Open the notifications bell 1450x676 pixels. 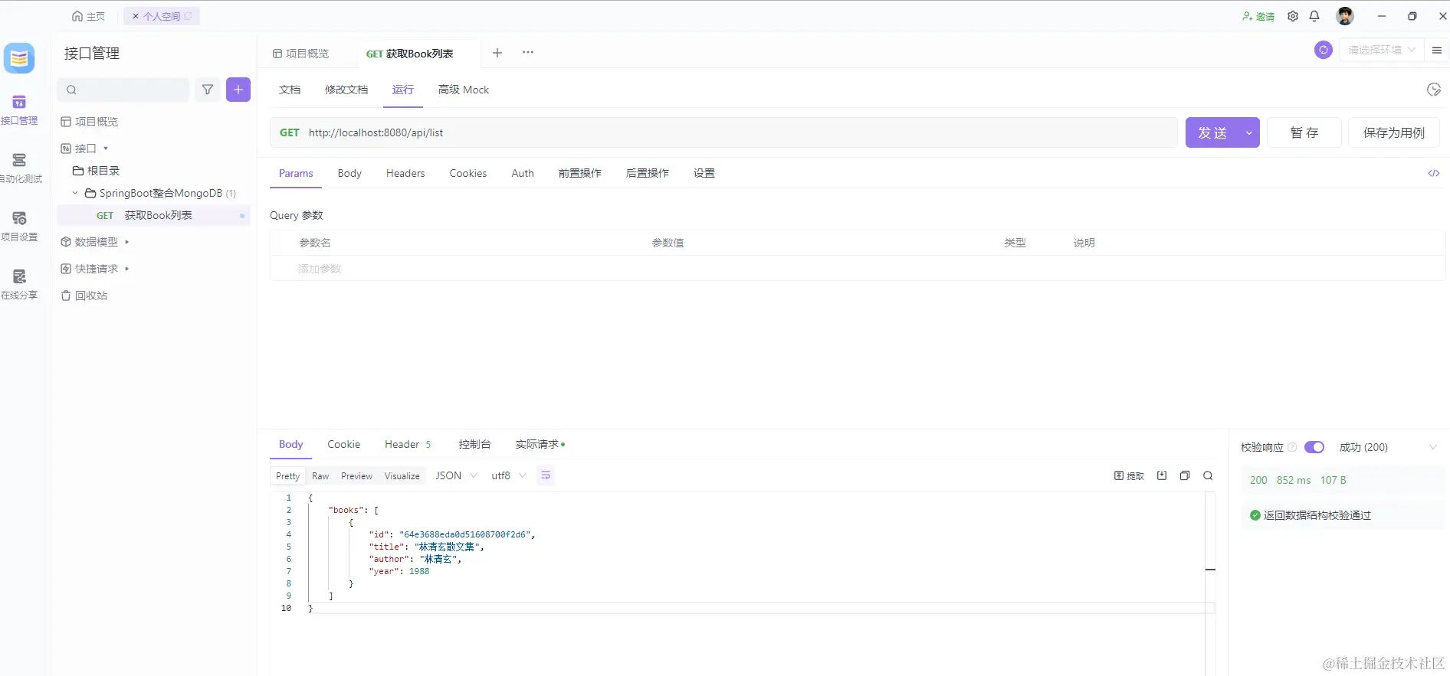click(1314, 16)
